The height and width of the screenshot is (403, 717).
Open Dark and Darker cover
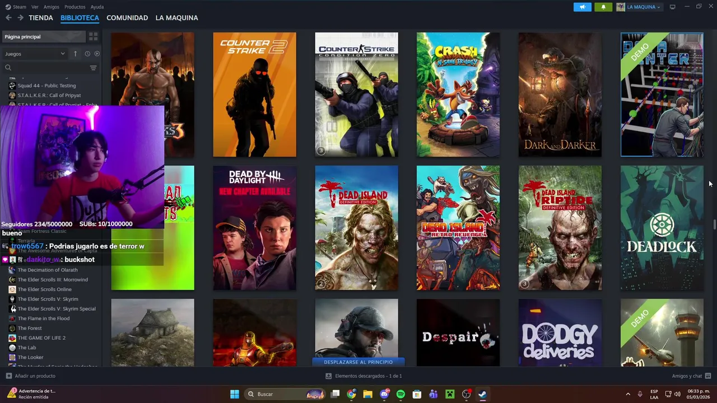click(x=560, y=95)
